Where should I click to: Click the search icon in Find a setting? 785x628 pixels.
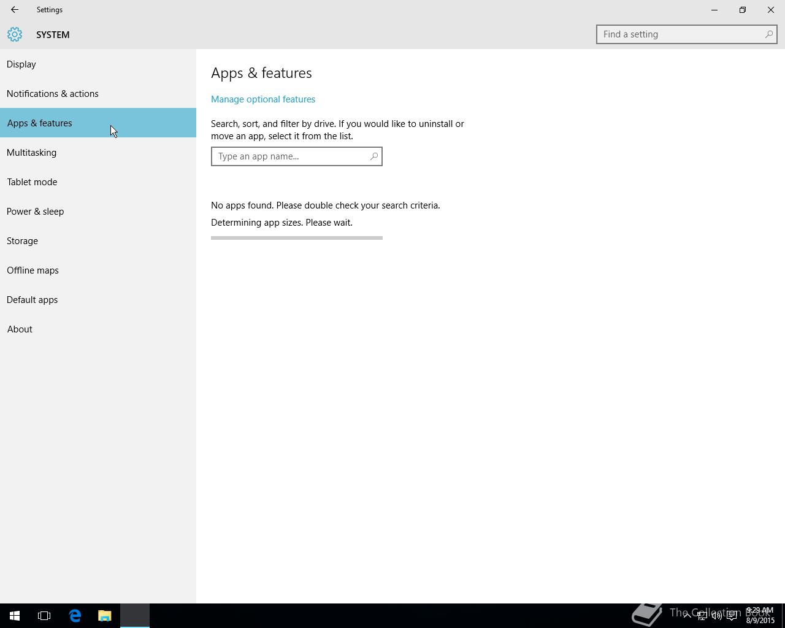(768, 34)
